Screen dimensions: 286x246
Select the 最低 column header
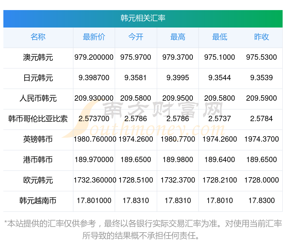[220, 37]
